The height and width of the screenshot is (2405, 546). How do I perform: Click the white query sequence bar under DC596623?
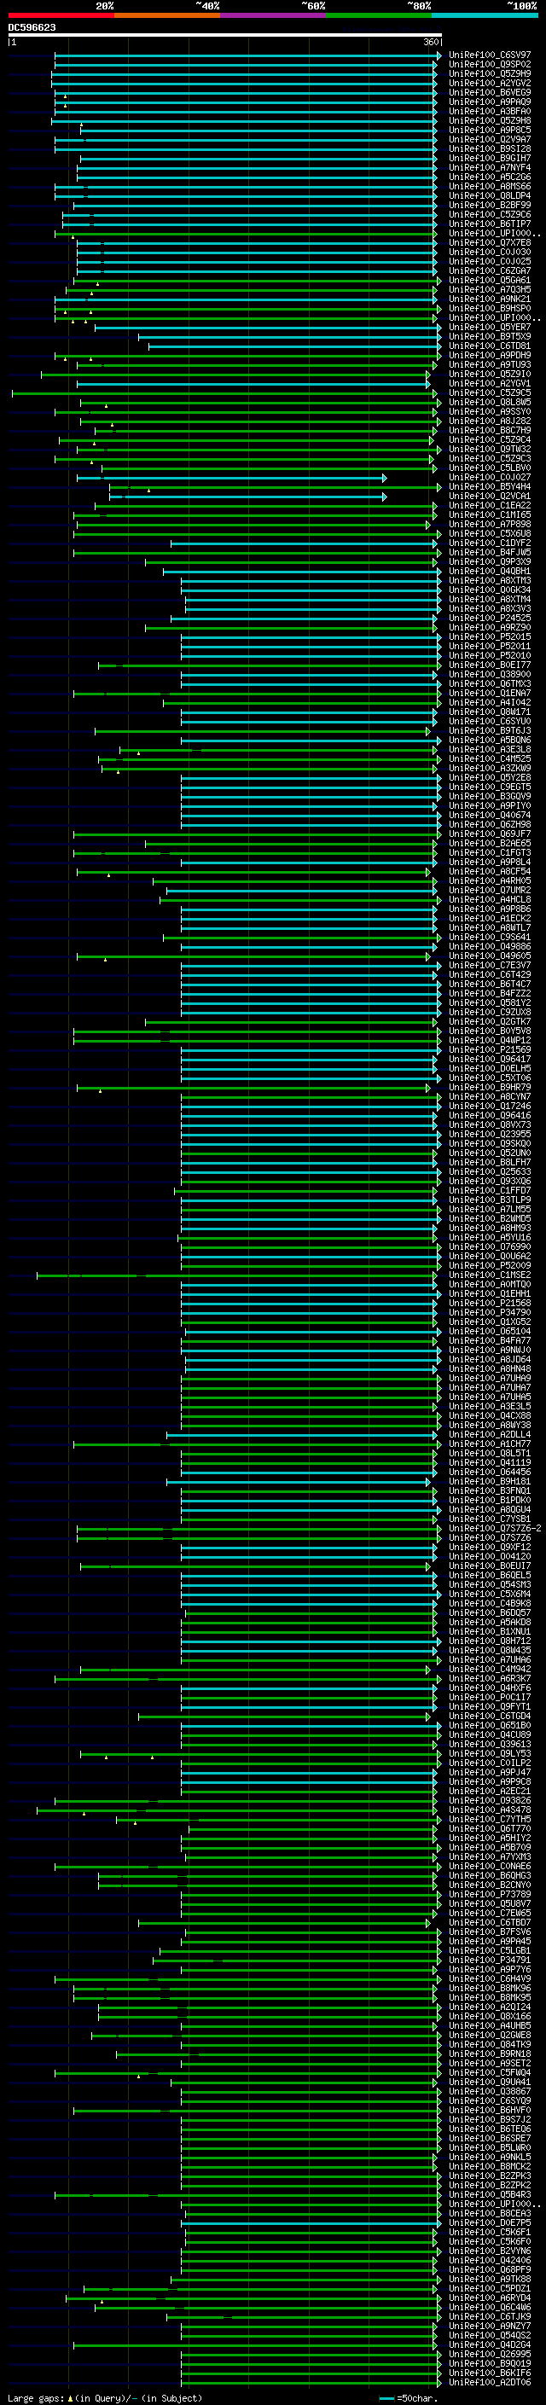coord(225,36)
